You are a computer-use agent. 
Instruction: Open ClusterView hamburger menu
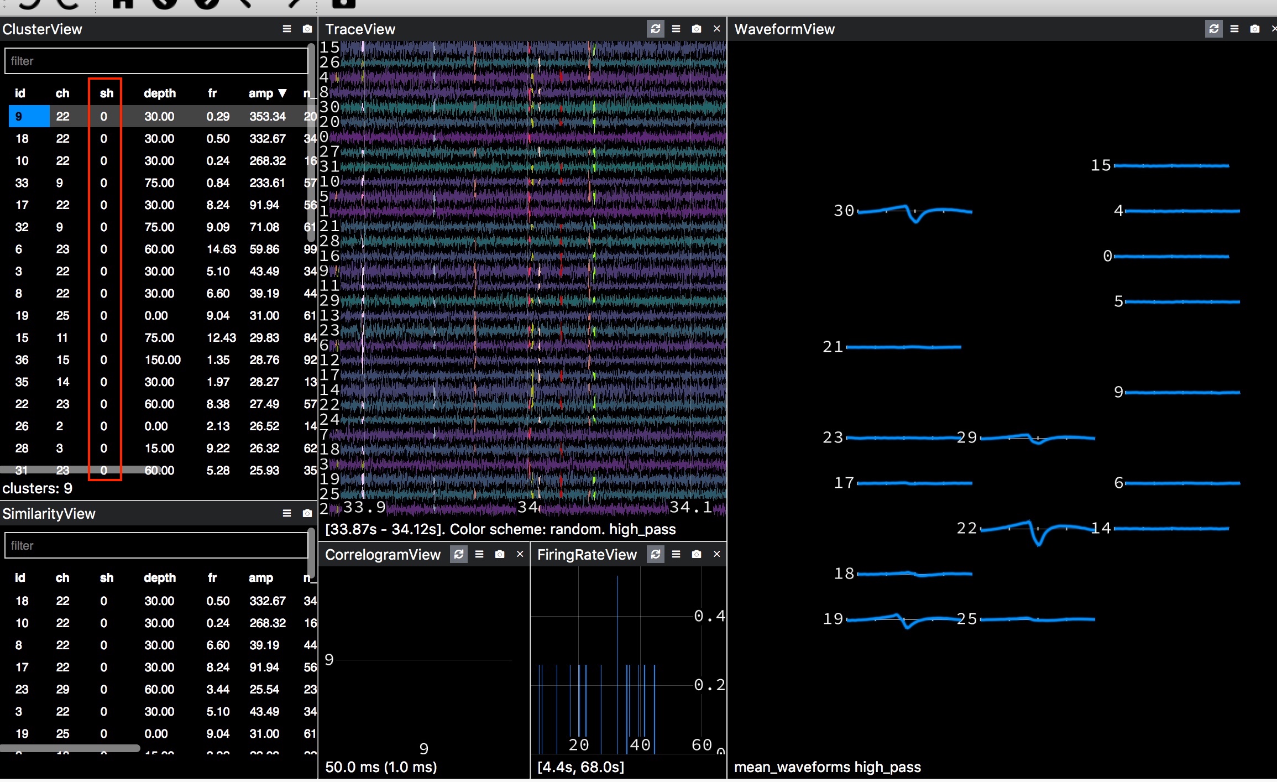[x=286, y=29]
